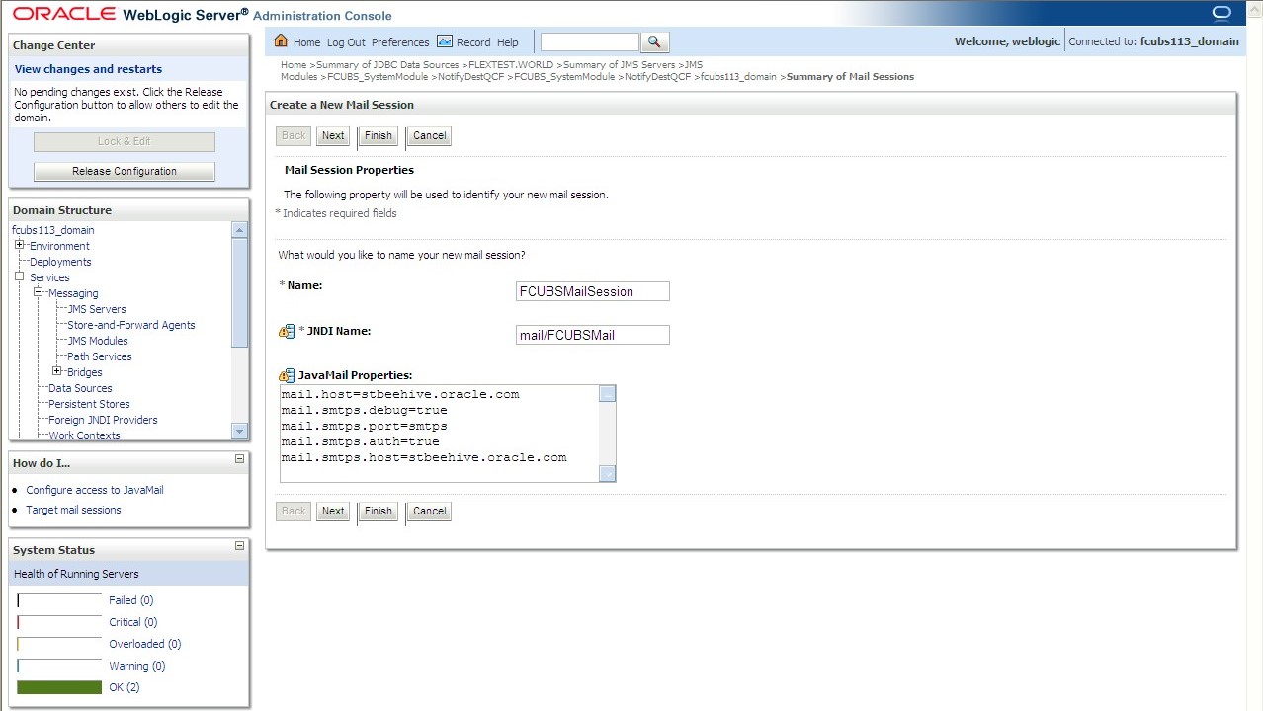The image size is (1263, 711).
Task: Click breadcrumb Summary of JDBC Data Sources
Action: [387, 65]
